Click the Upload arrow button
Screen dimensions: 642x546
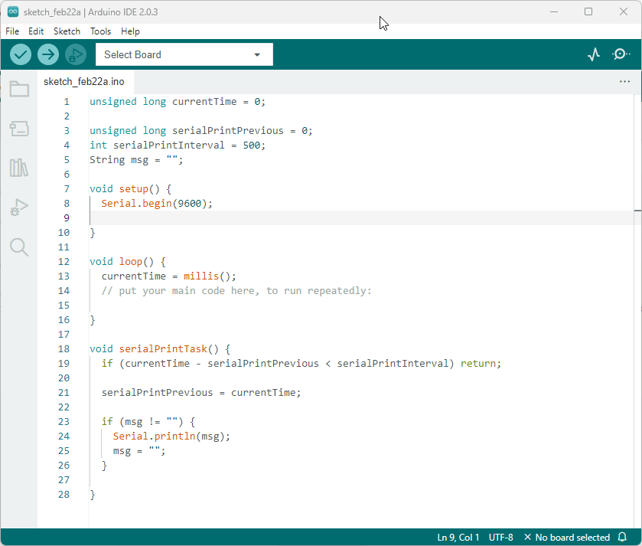coord(48,54)
